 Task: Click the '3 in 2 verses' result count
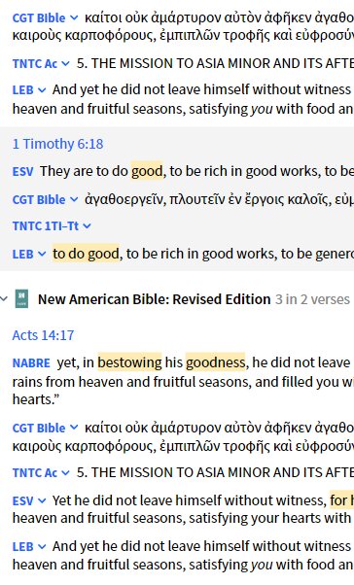312,299
